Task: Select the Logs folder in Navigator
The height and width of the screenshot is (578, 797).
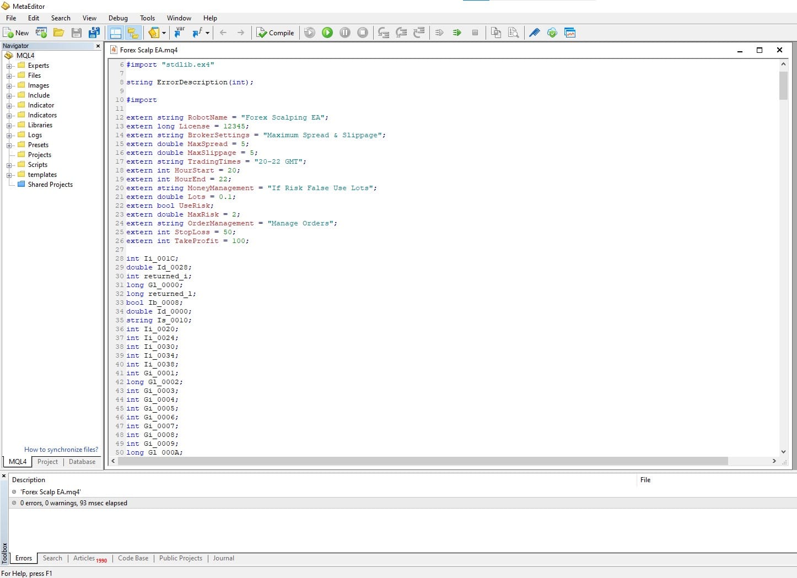Action: pos(35,135)
